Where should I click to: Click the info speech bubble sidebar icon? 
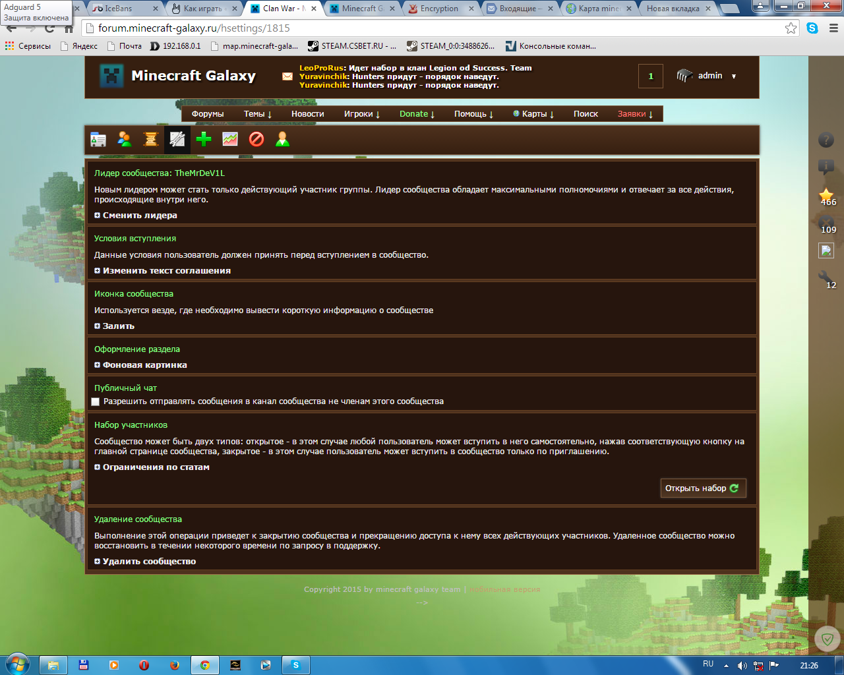[x=826, y=167]
